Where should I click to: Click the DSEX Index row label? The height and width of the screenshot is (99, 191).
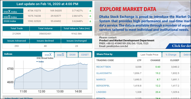pos(13,11)
